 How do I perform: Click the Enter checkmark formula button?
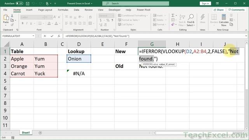tap(52, 36)
